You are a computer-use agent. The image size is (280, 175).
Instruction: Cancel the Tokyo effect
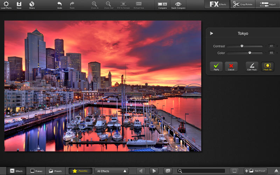tap(231, 66)
